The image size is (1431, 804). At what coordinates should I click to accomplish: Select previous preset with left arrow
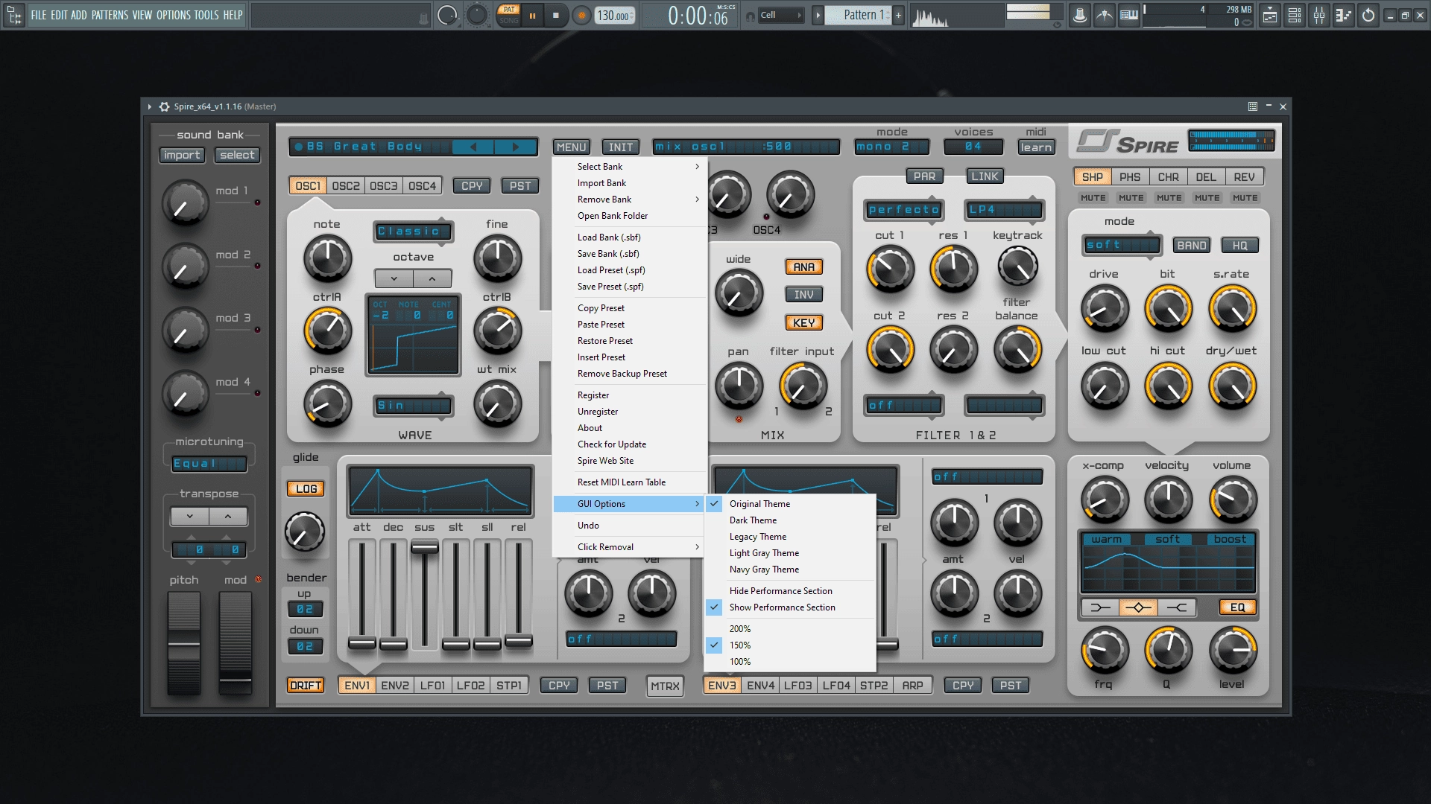point(473,147)
